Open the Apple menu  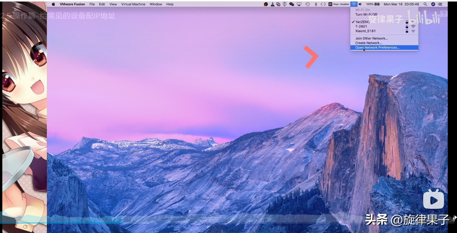(x=53, y=4)
